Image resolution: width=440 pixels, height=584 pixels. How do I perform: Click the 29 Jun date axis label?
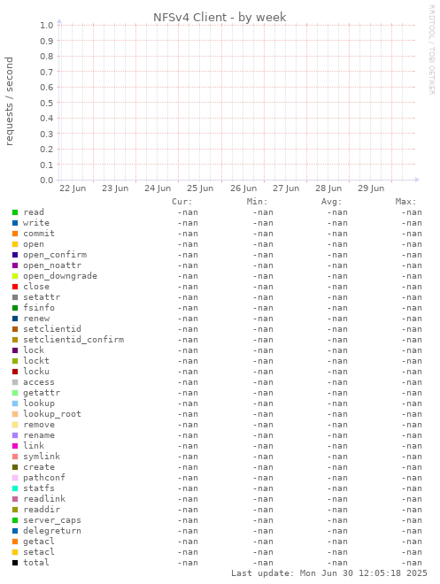pos(371,188)
